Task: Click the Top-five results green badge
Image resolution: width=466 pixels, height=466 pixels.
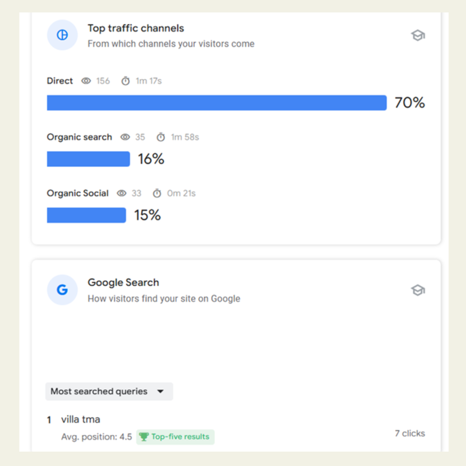Action: [x=176, y=437]
